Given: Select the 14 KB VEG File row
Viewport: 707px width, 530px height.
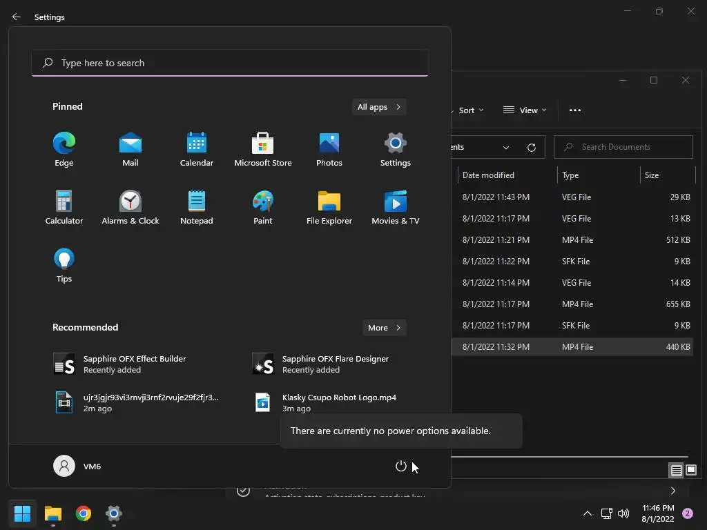Looking at the screenshot, I should (x=572, y=282).
